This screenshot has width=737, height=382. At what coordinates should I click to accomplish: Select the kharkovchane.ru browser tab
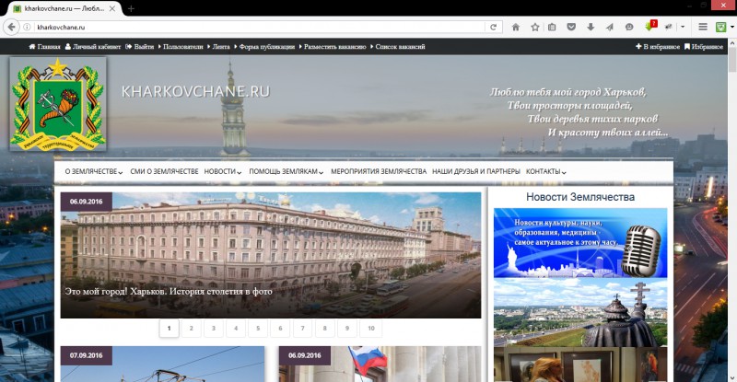[x=64, y=8]
